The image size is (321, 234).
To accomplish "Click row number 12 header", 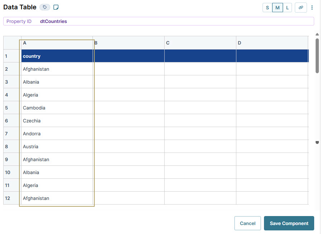I will (x=12, y=198).
